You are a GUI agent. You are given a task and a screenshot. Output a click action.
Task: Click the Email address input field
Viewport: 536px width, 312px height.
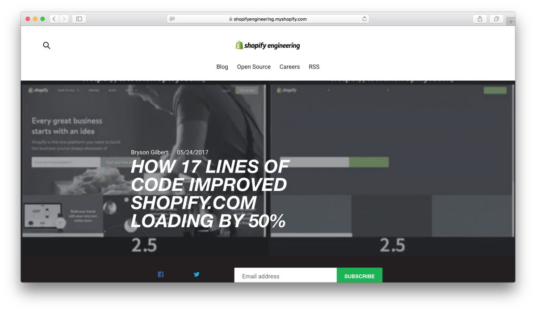click(x=285, y=275)
